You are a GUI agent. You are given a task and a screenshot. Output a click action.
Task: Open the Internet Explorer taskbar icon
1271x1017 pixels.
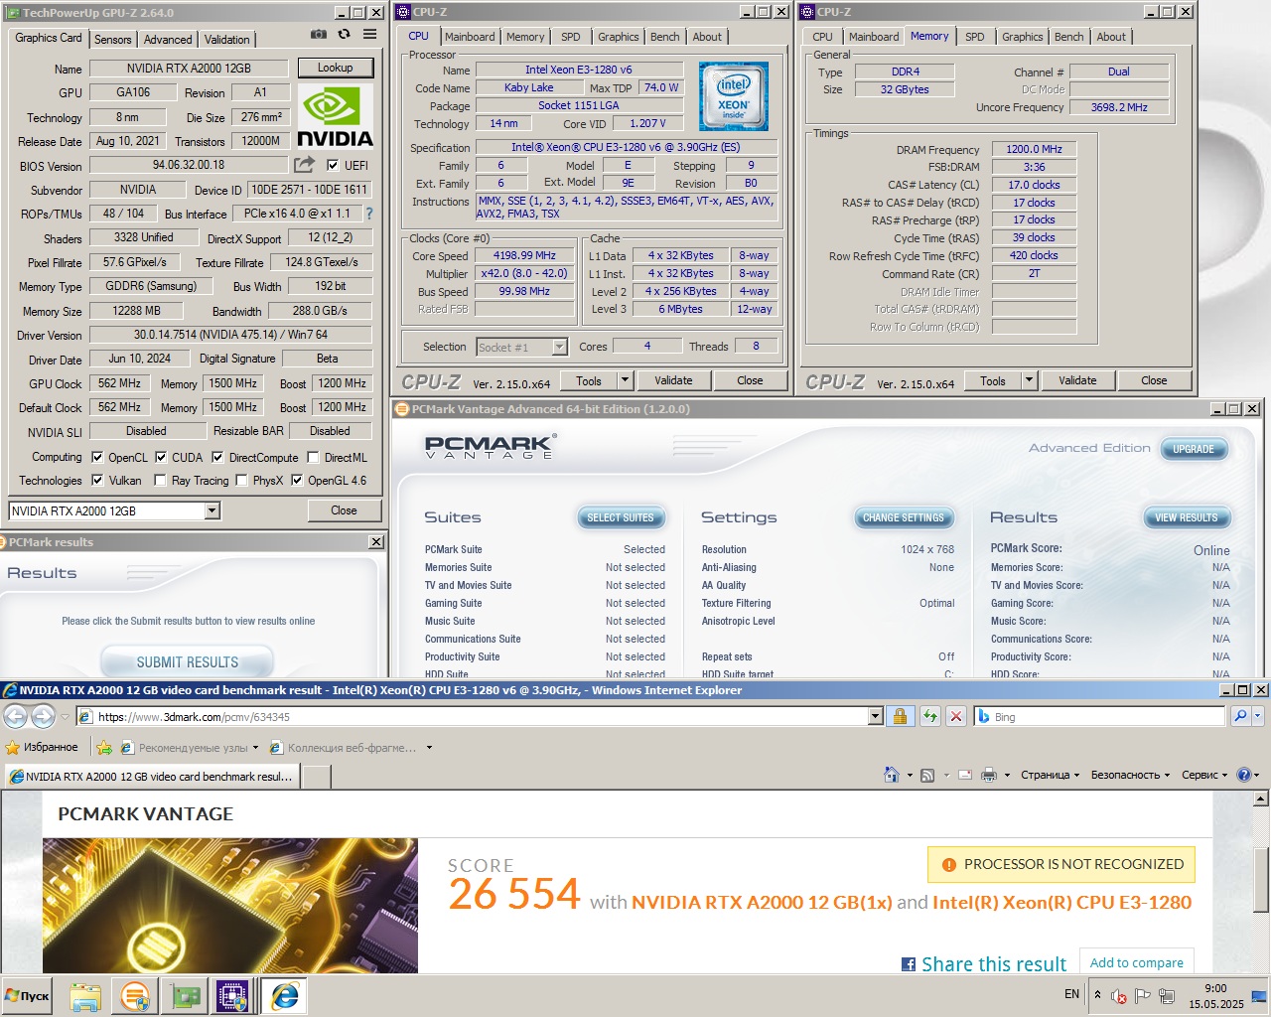click(x=285, y=996)
